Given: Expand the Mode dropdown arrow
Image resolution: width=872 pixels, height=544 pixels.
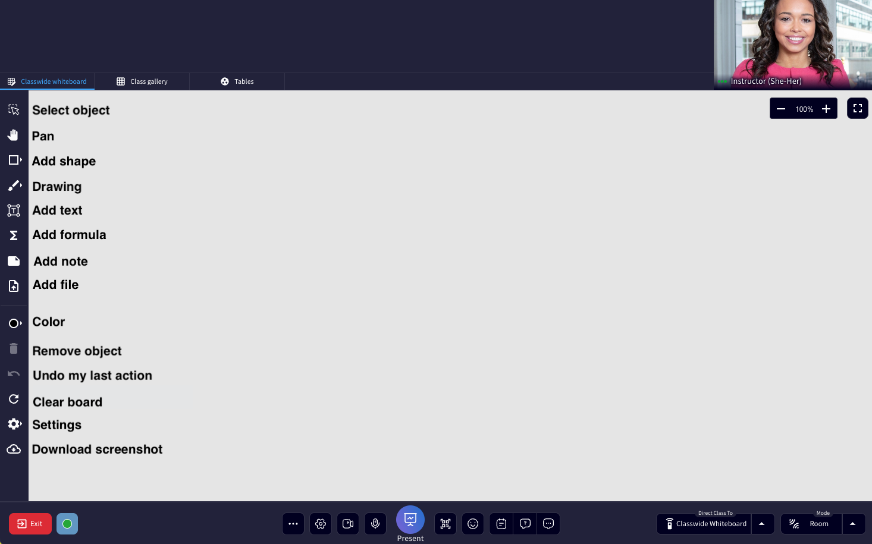Looking at the screenshot, I should point(853,524).
